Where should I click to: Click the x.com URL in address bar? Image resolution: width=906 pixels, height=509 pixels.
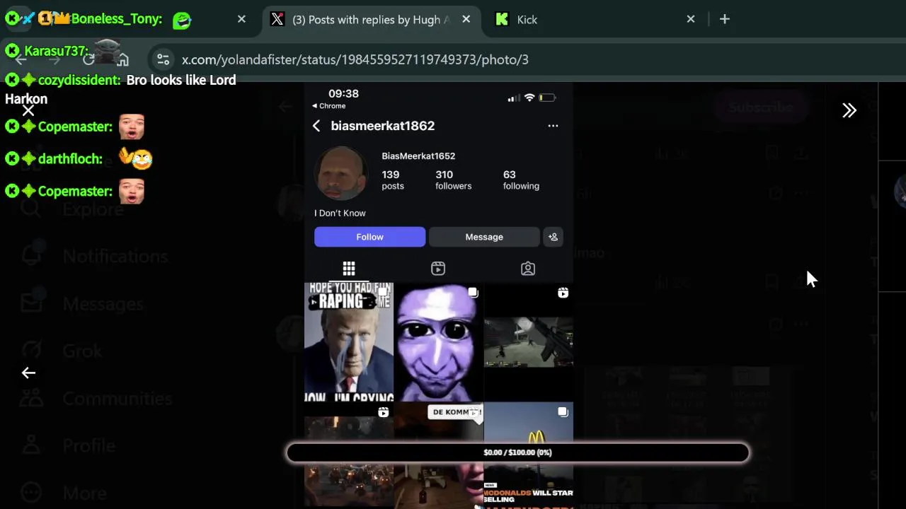pos(355,59)
